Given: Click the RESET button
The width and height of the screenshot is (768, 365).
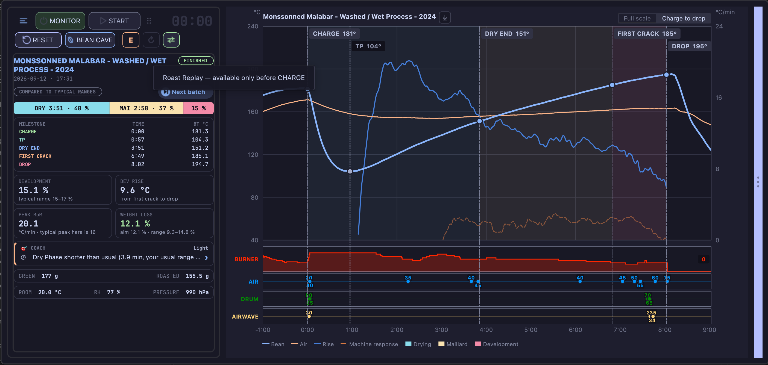Looking at the screenshot, I should [x=38, y=40].
